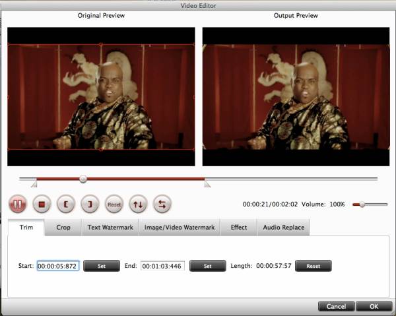Viewport: 396px width, 316px height.
Task: Flip video vertically with up-down arrows icon
Action: pyautogui.click(x=138, y=204)
